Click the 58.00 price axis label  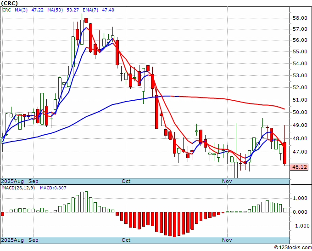coord(300,18)
